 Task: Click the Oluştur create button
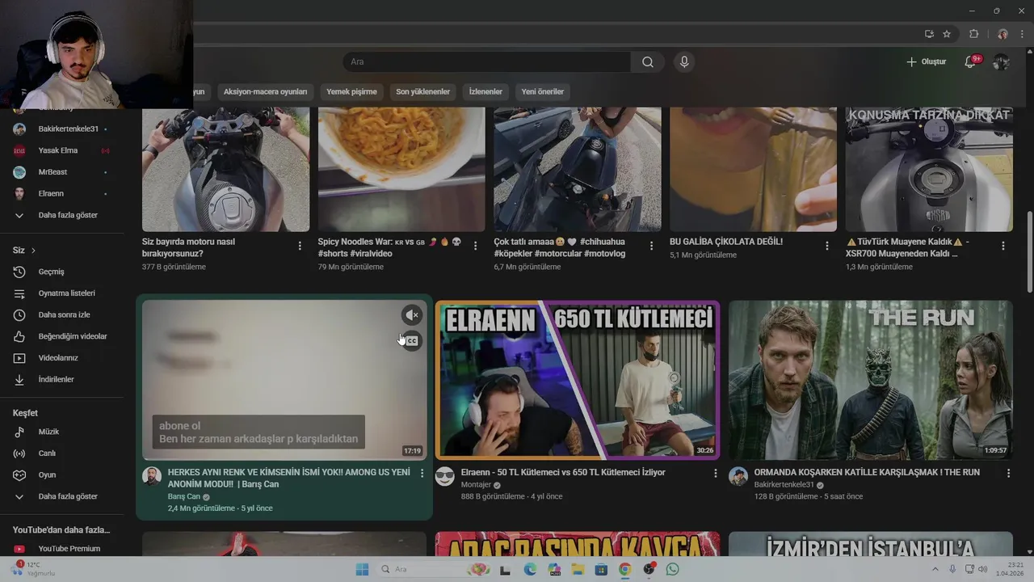pos(926,61)
